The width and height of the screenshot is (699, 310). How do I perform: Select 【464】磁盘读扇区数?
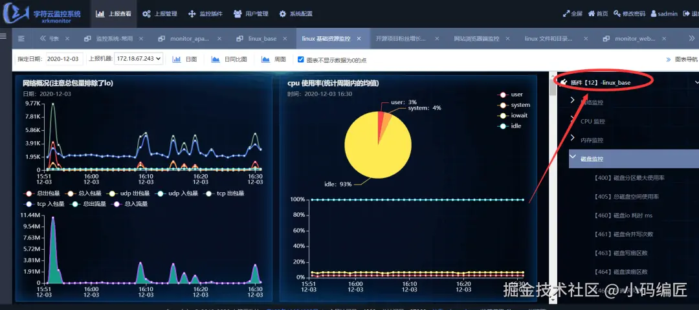621,271
